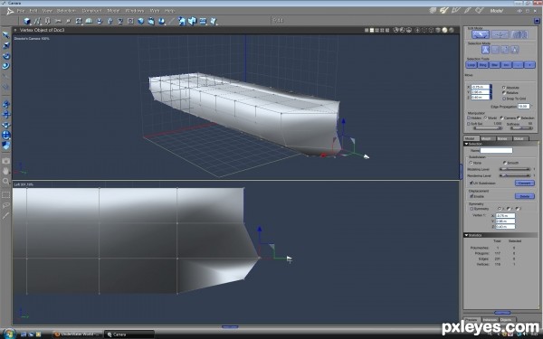Open the View menu
543x339 pixels.
click(x=47, y=11)
